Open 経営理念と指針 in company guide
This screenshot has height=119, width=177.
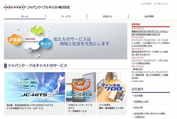pyautogui.click(x=142, y=102)
